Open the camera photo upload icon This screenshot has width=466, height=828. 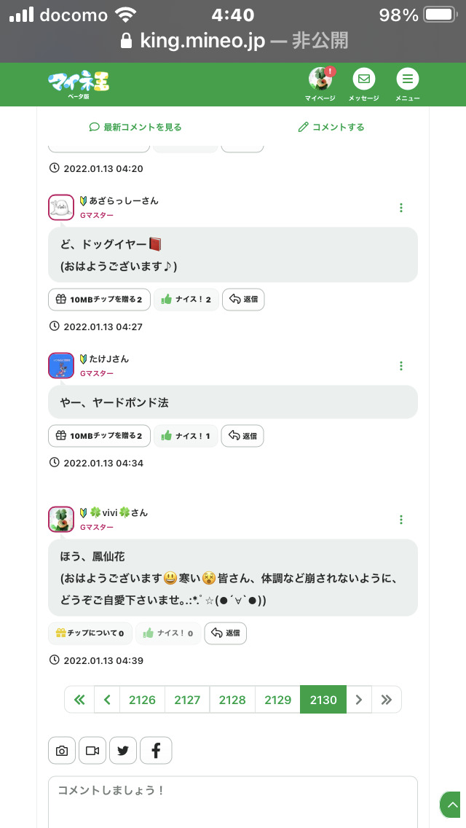pyautogui.click(x=62, y=751)
